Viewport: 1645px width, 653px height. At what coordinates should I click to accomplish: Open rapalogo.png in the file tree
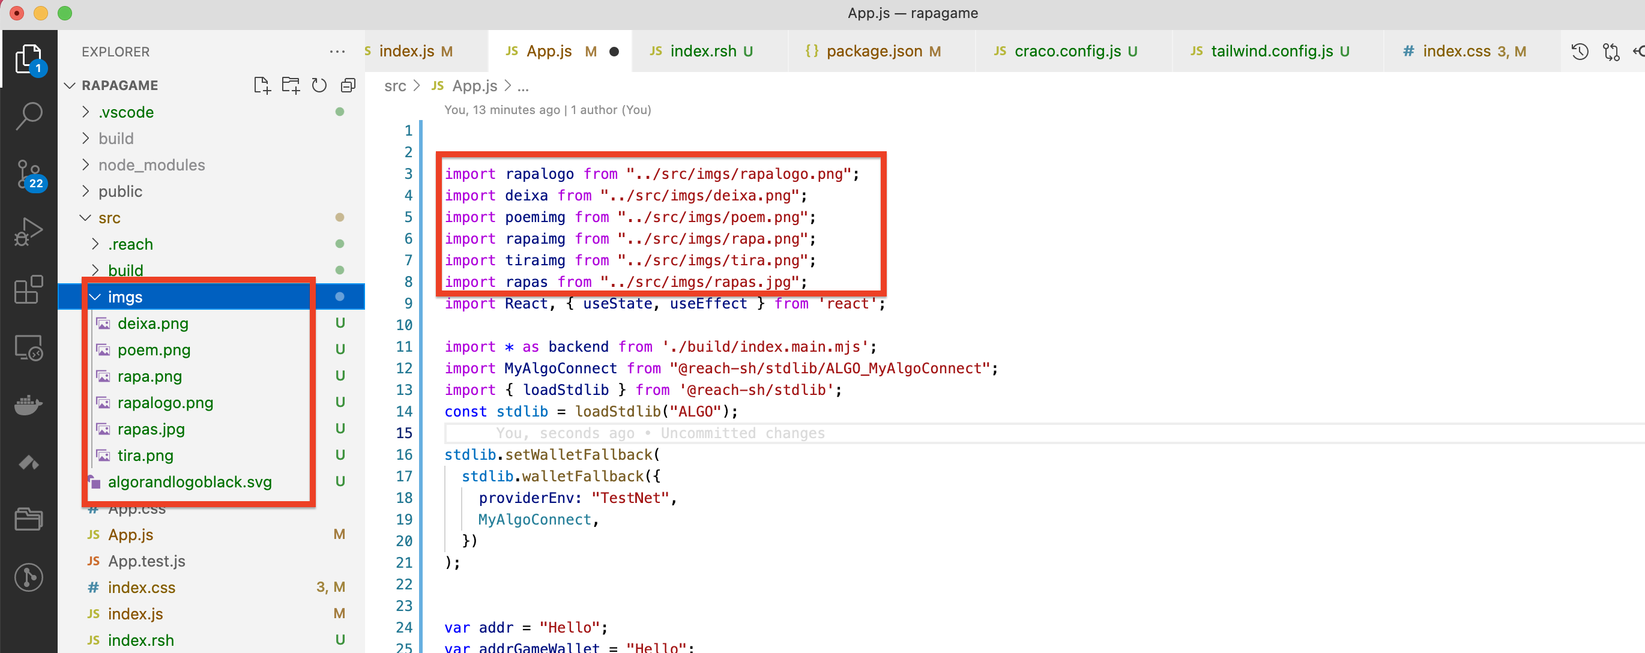point(164,402)
